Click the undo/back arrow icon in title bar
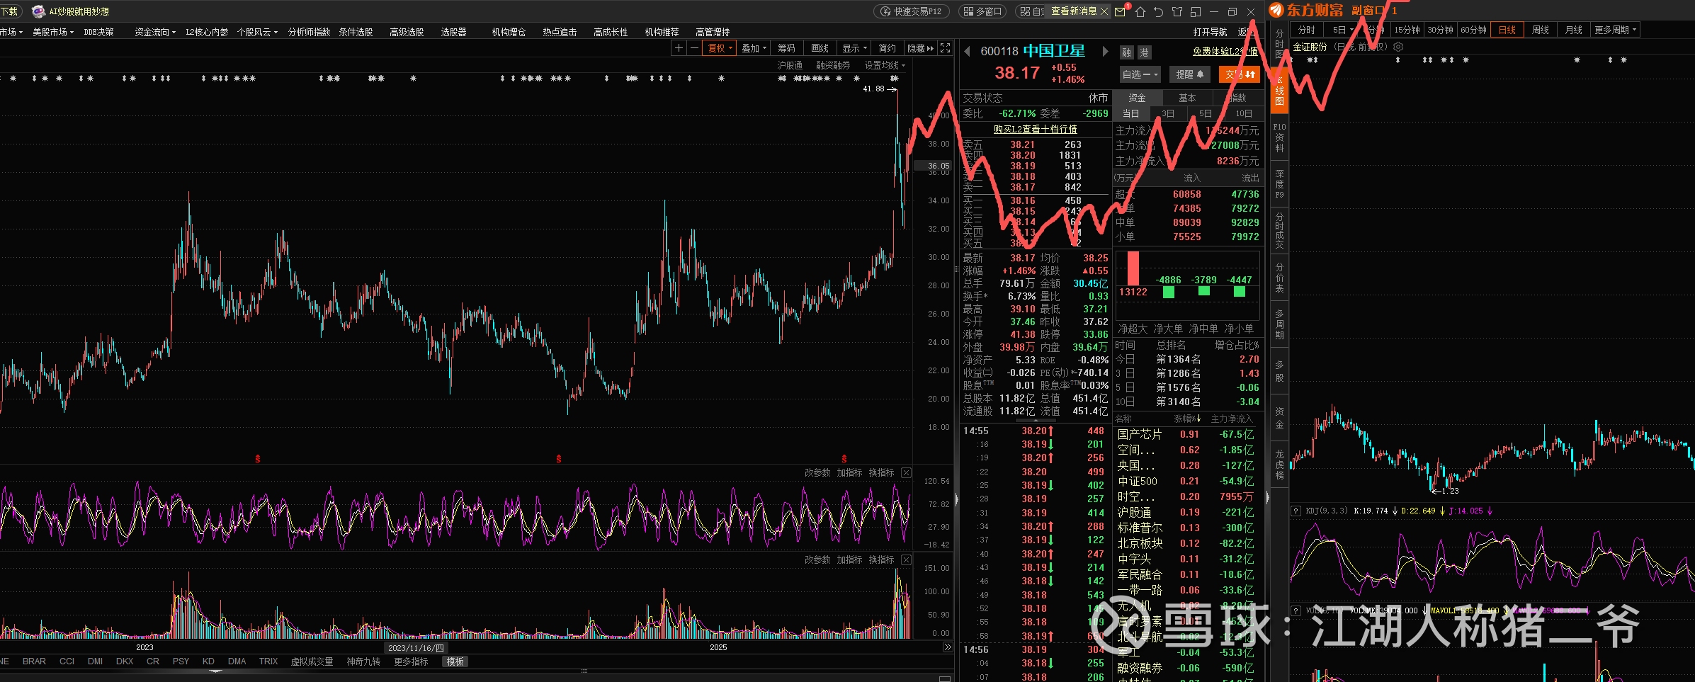The image size is (1695, 682). pos(1158,11)
